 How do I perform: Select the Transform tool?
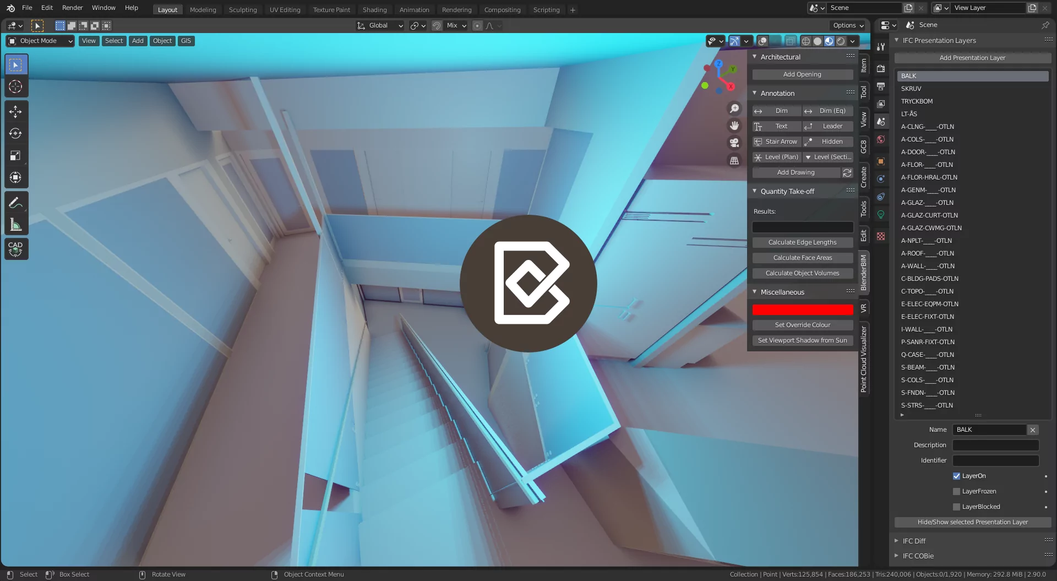click(x=15, y=177)
